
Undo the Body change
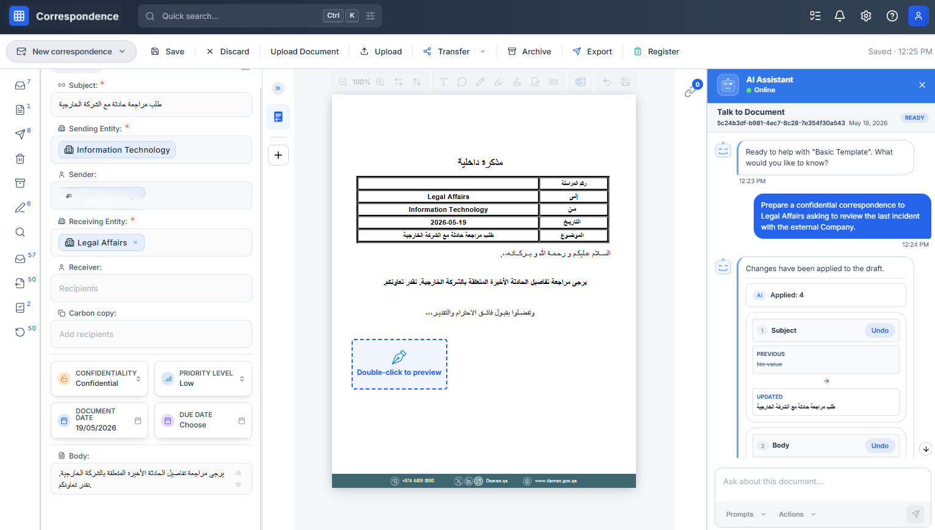[x=880, y=446]
